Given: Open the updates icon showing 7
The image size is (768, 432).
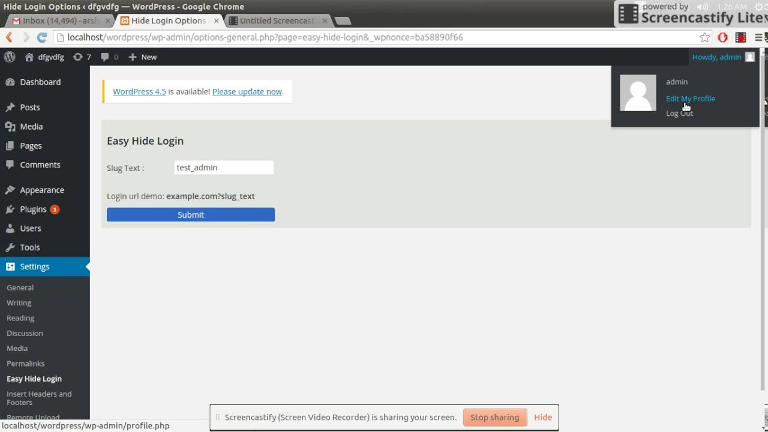Looking at the screenshot, I should 77,57.
